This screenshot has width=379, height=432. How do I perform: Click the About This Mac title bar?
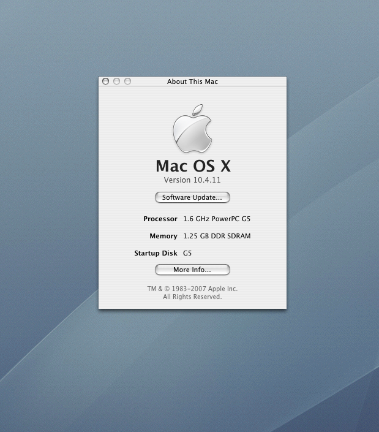coord(192,81)
